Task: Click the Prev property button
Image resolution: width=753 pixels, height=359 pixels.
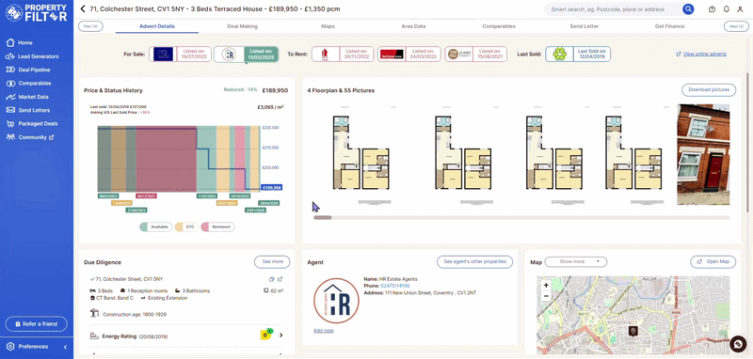Action: (x=90, y=26)
